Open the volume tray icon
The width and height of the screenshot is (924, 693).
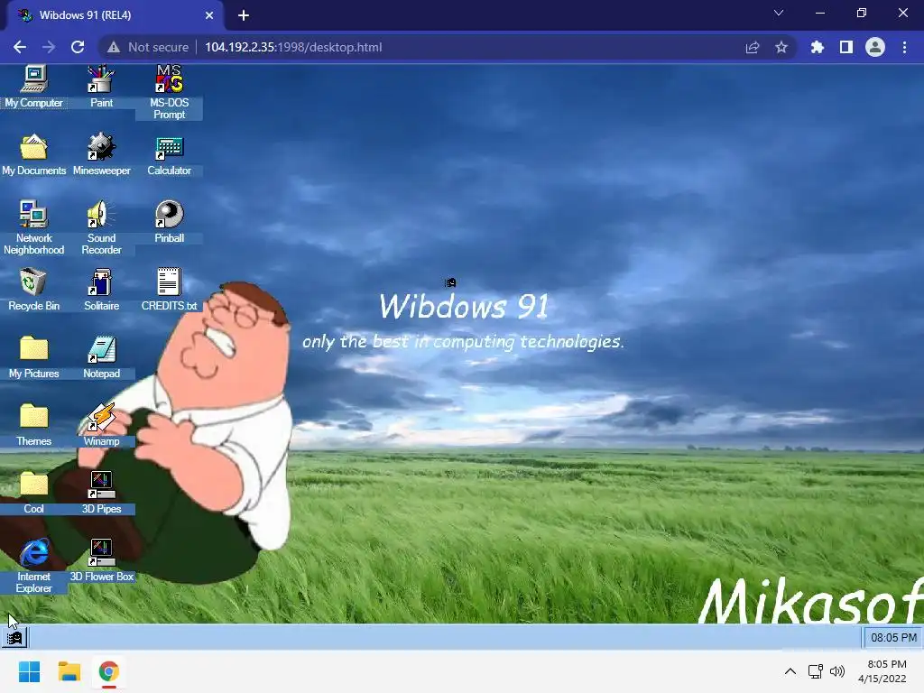pyautogui.click(x=836, y=671)
